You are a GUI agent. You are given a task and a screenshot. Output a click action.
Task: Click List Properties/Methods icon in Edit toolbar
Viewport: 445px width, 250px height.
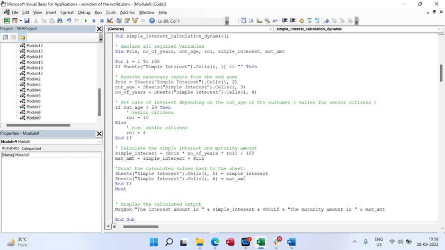pyautogui.click(x=243, y=21)
